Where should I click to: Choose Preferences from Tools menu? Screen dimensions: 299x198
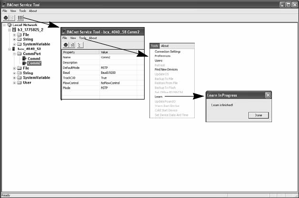pyautogui.click(x=162, y=56)
